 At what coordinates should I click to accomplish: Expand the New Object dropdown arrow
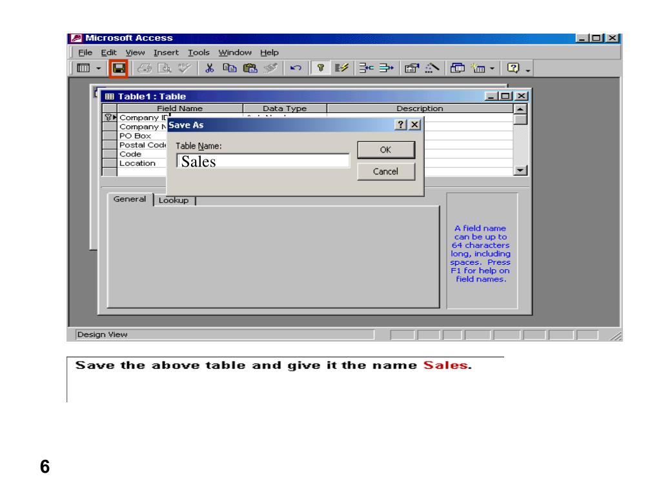[x=492, y=68]
